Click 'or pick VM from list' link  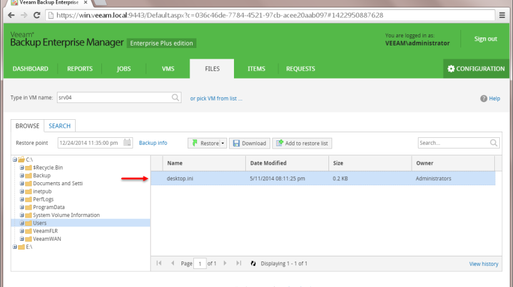216,99
